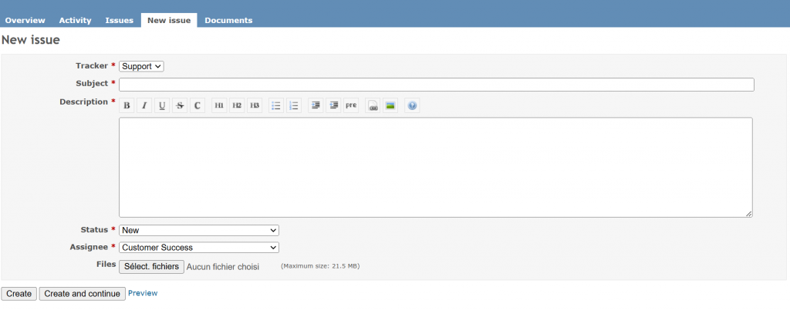The height and width of the screenshot is (310, 790).
Task: Apply bold formatting in description toolbar
Action: click(x=127, y=105)
